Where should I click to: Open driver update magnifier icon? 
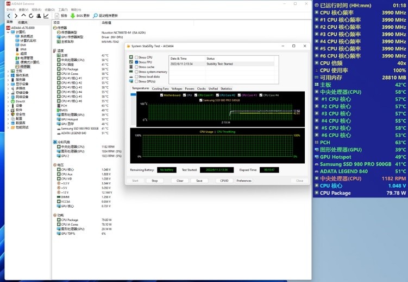[96, 16]
